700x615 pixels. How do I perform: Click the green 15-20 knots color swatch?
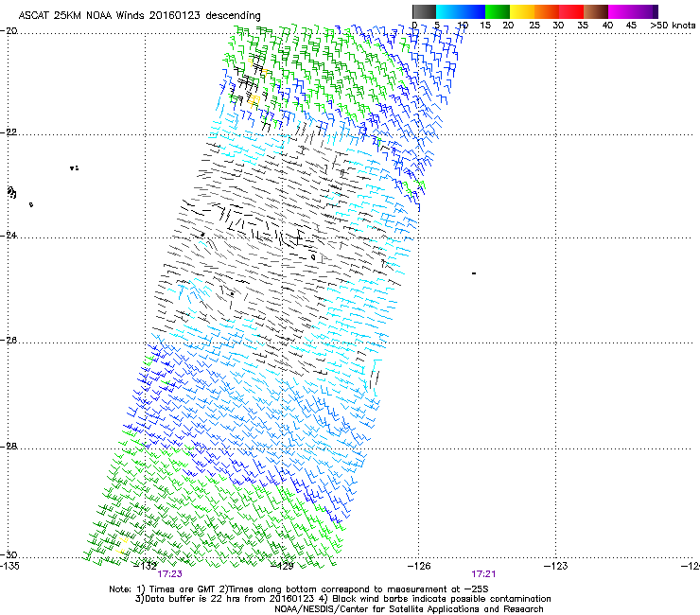tap(498, 11)
